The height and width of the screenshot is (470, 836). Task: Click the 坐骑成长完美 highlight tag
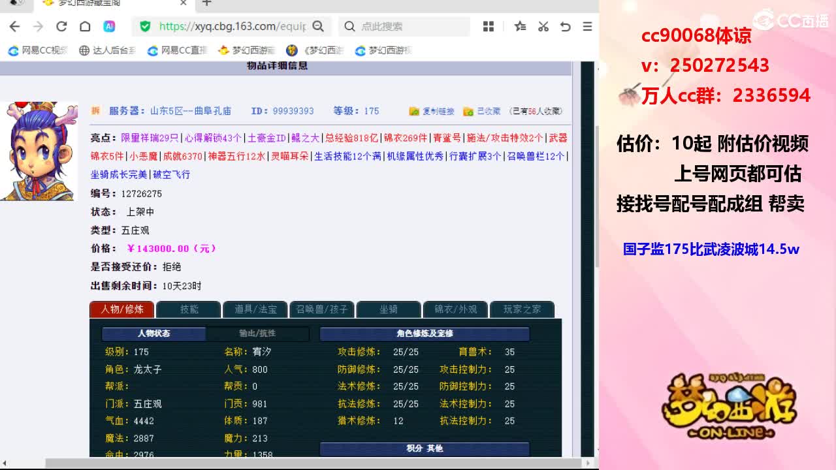tap(119, 174)
